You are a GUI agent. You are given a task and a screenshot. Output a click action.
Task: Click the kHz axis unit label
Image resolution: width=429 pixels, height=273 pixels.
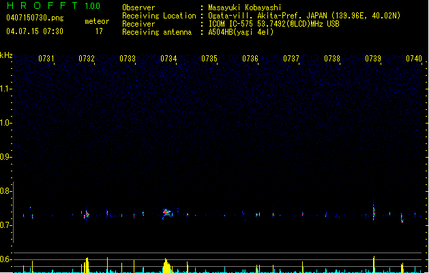point(6,55)
